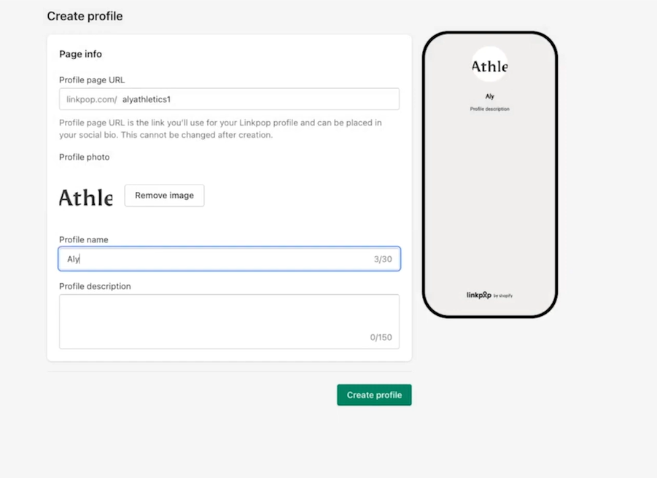Click the 'by shopify' mark beside linkpop
Screen dimensions: 657x478
[x=502, y=296]
